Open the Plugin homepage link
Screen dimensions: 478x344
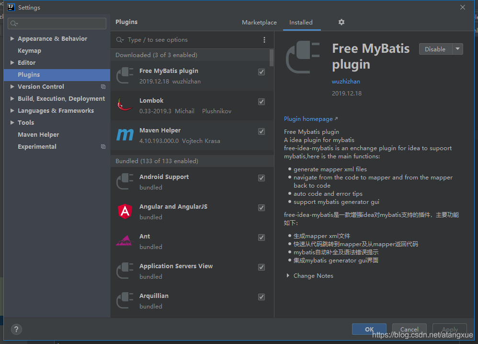click(x=308, y=119)
